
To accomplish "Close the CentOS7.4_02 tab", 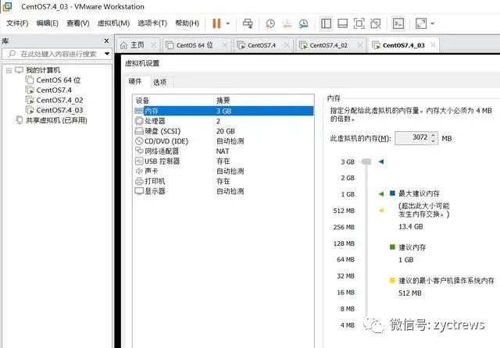I will (x=360, y=45).
